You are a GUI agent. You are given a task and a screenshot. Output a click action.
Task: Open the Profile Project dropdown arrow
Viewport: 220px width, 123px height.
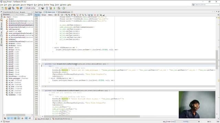point(66,8)
